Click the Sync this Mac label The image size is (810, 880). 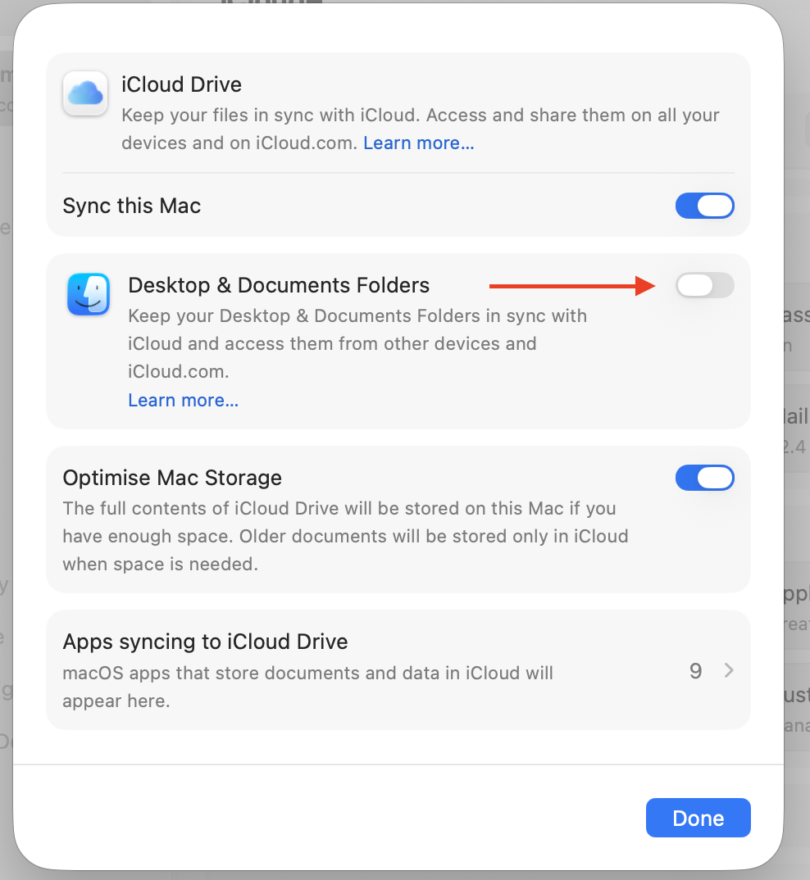tap(131, 206)
